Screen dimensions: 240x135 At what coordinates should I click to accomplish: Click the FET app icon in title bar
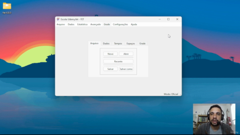[58, 19]
